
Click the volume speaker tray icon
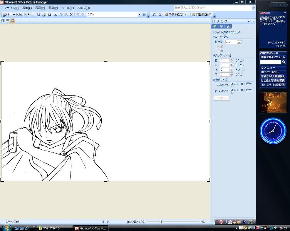(x=275, y=228)
